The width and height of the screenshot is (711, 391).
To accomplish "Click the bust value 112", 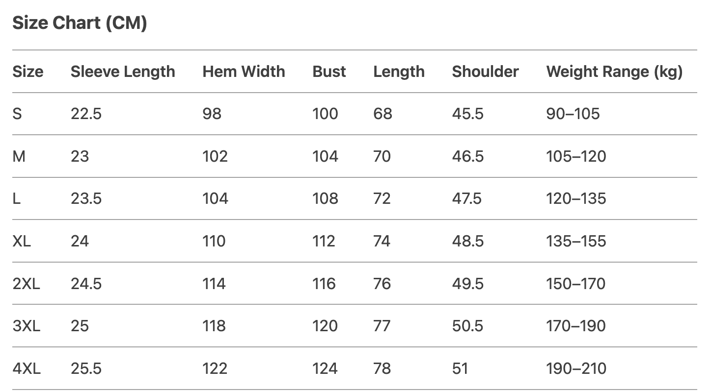I will (324, 241).
